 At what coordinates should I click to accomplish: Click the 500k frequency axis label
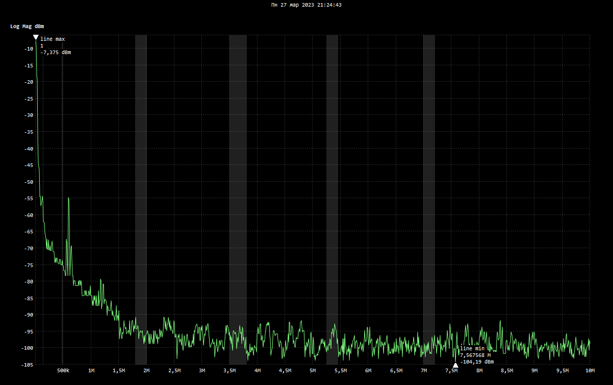click(63, 370)
